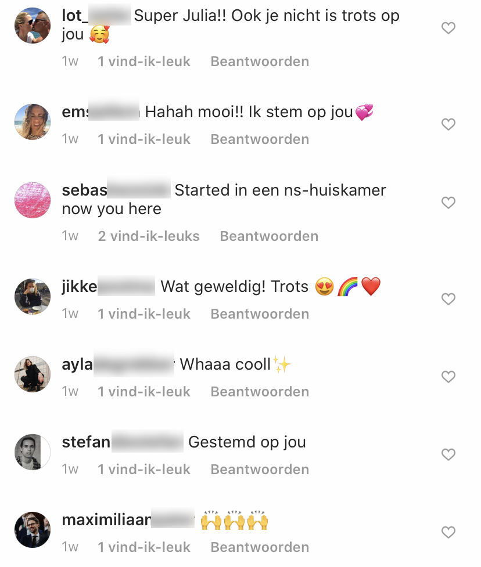Heart the 'Wat geweldig! Trots' comment
This screenshot has width=481, height=567.
448,299
